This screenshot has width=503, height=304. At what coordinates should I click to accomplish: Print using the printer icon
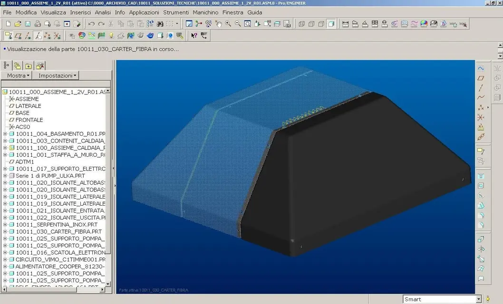coord(38,24)
